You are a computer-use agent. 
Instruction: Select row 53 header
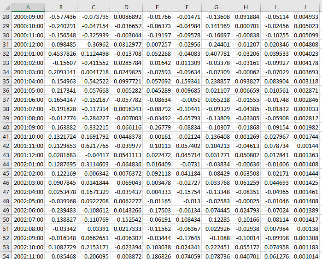tap(6, 247)
